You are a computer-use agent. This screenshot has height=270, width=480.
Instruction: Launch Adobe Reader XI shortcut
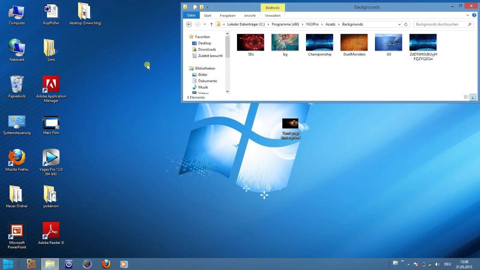click(51, 233)
